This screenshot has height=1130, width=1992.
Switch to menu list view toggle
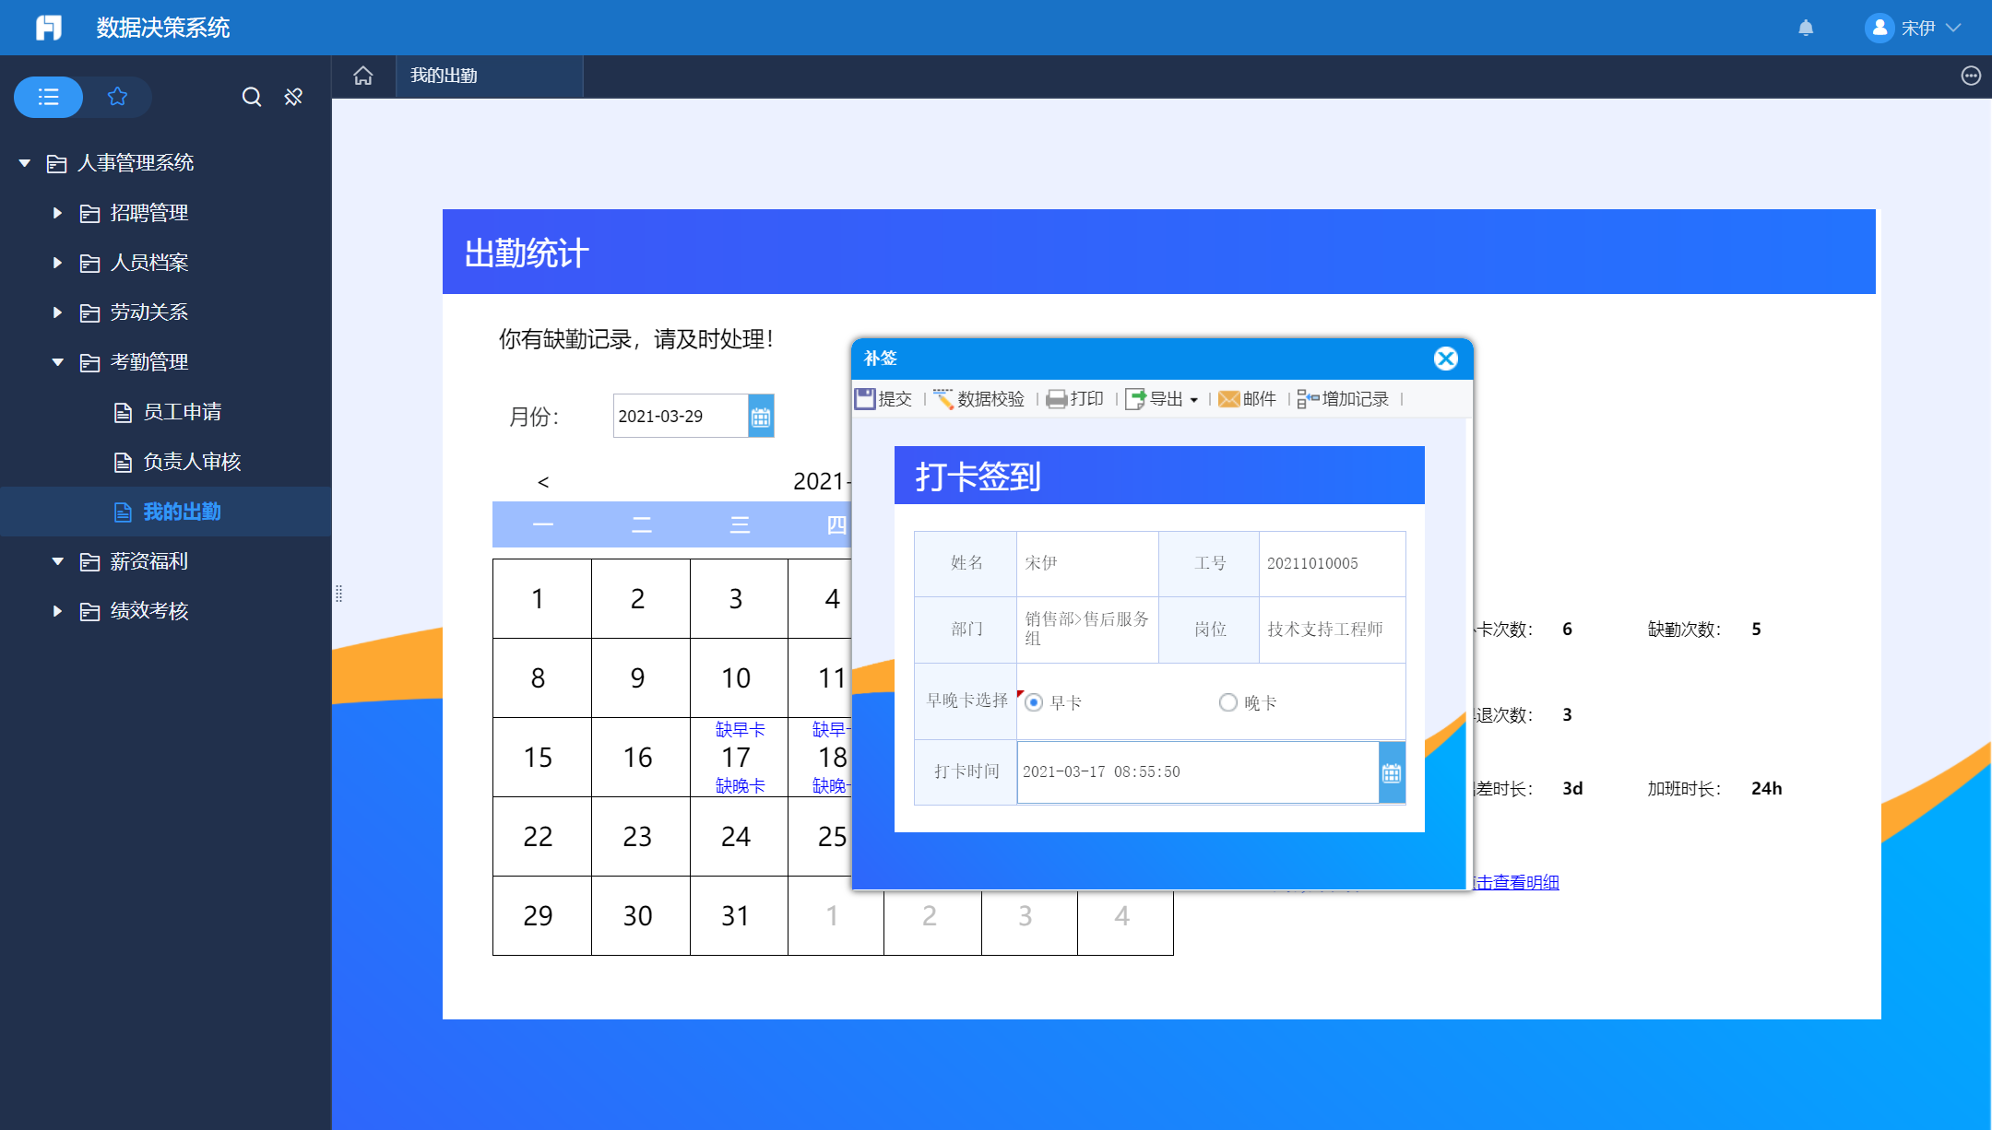[49, 97]
